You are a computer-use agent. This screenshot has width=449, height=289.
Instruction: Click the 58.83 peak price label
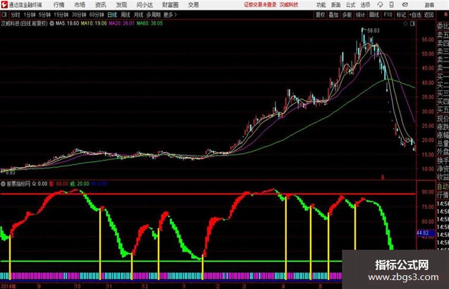(373, 30)
